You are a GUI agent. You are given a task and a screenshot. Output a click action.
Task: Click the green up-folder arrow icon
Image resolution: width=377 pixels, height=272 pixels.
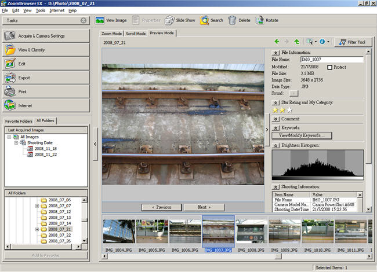click(297, 42)
